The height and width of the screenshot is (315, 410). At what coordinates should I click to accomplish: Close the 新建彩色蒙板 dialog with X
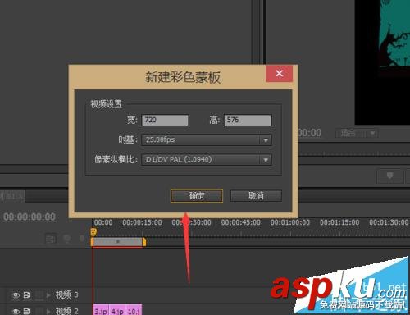pos(279,73)
